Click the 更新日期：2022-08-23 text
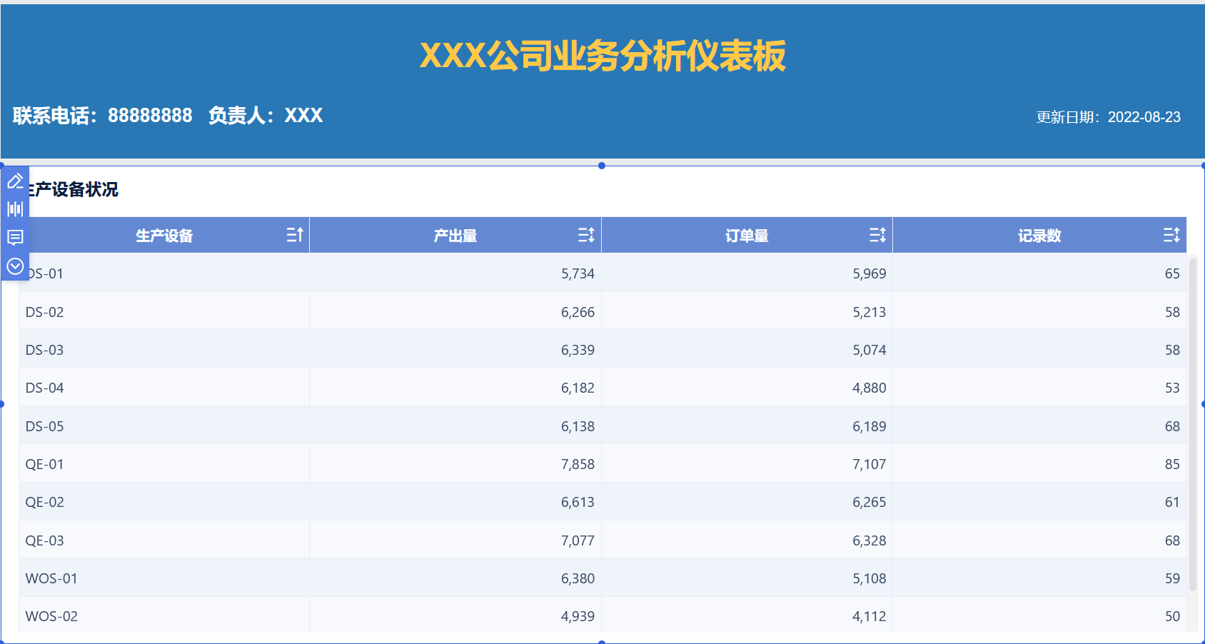The width and height of the screenshot is (1205, 644). click(1109, 117)
